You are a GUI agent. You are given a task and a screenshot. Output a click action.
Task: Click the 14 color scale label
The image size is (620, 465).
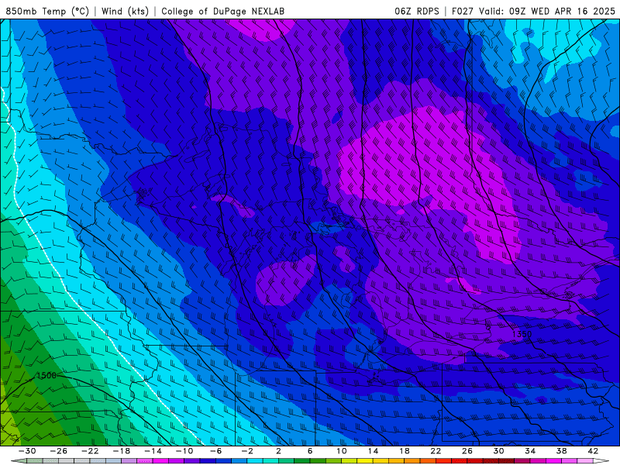click(x=373, y=451)
